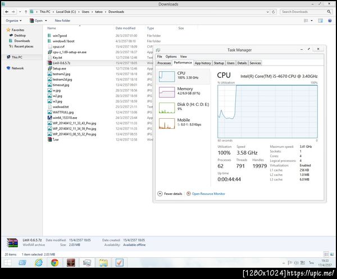This screenshot has width=337, height=279.
Task: Open the Resource Monitor link
Action: [x=208, y=194]
